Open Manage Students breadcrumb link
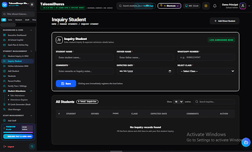This screenshot has width=252, height=152. click(x=69, y=24)
